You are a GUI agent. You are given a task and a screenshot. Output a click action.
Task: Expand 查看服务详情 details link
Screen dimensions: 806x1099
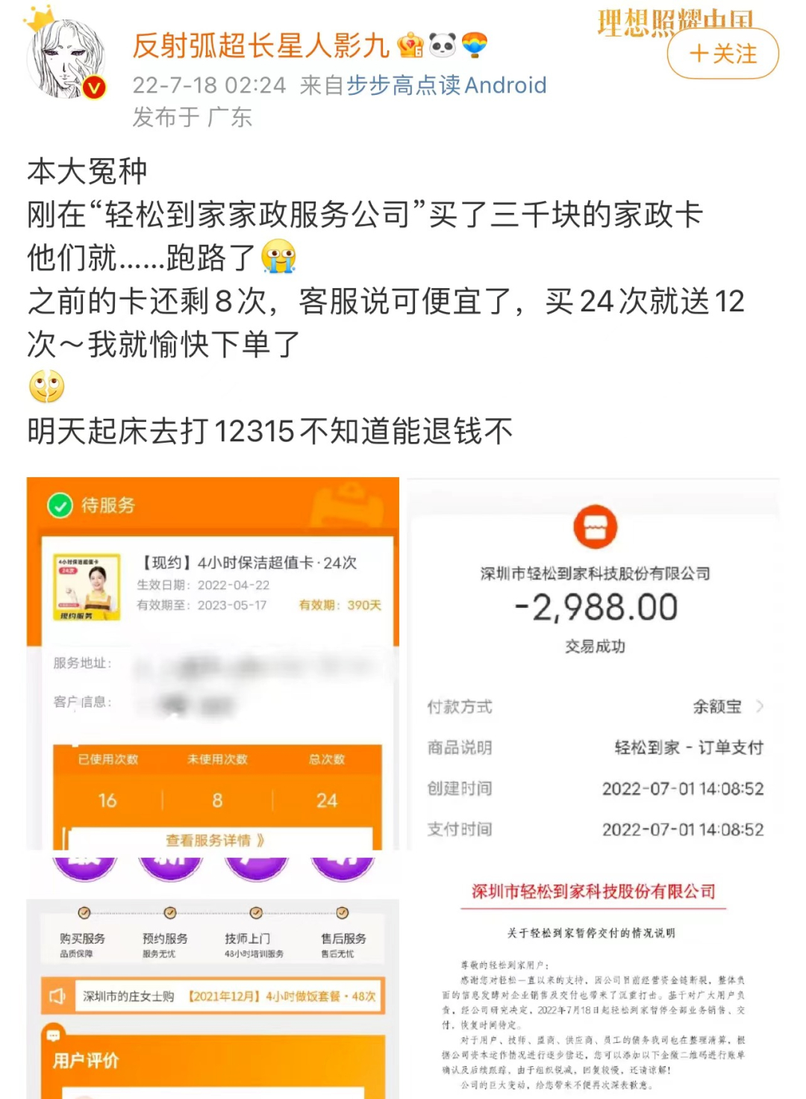pos(215,841)
